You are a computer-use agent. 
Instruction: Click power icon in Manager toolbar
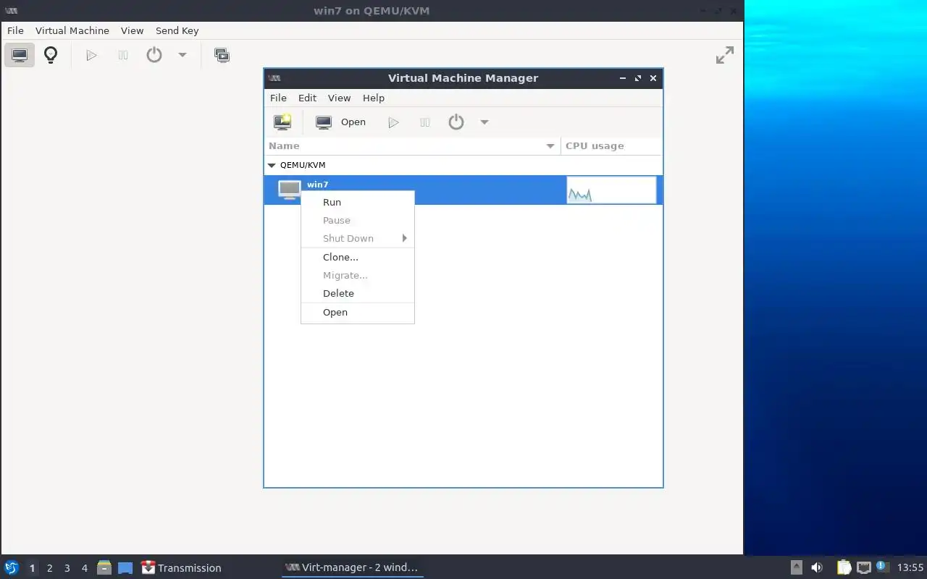tap(456, 122)
